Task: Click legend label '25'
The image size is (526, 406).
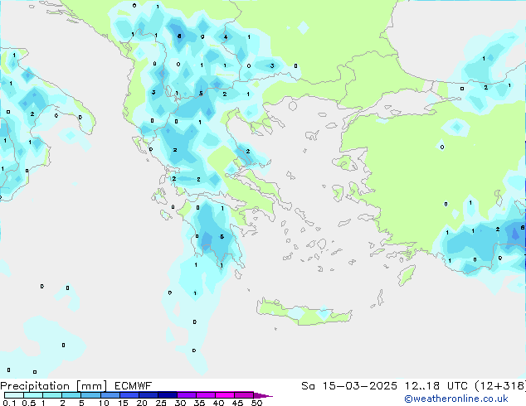Action: pyautogui.click(x=161, y=403)
